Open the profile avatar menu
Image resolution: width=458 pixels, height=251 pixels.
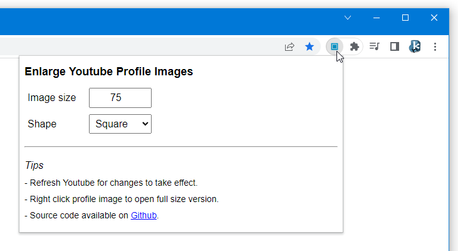415,46
